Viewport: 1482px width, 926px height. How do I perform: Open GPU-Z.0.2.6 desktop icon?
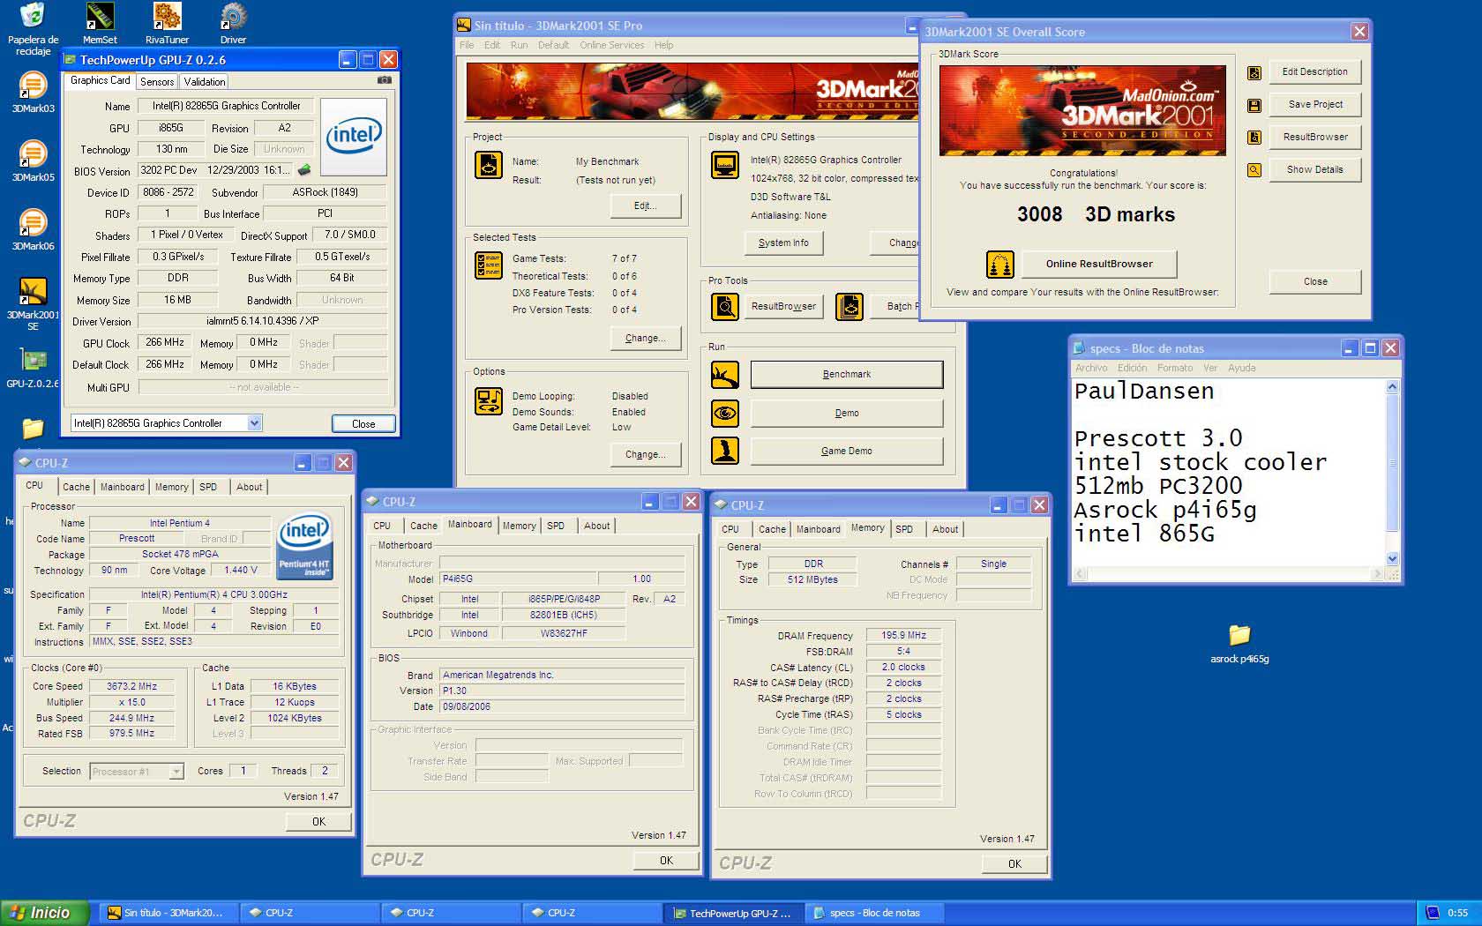(x=33, y=367)
